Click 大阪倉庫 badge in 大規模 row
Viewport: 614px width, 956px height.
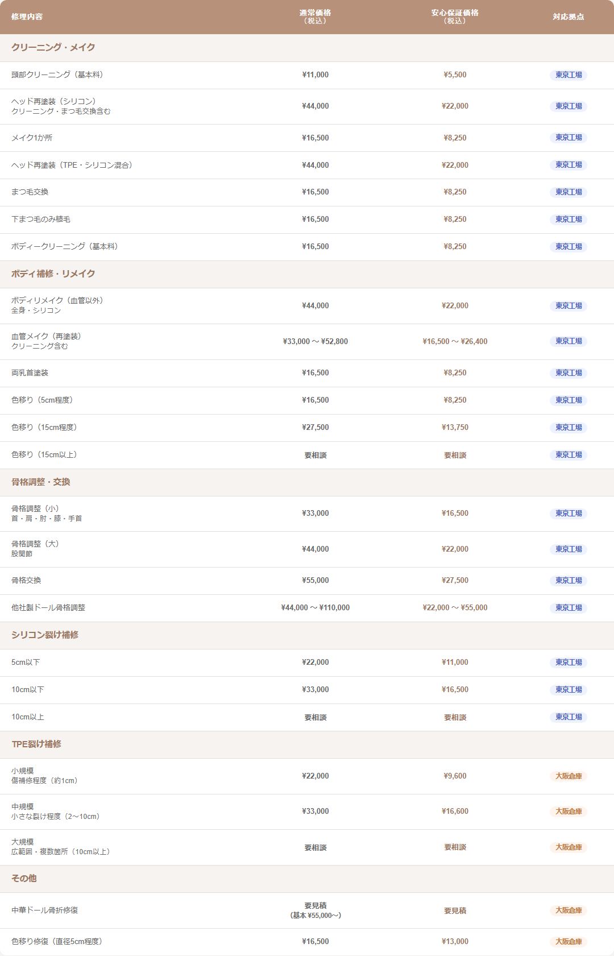tap(569, 847)
